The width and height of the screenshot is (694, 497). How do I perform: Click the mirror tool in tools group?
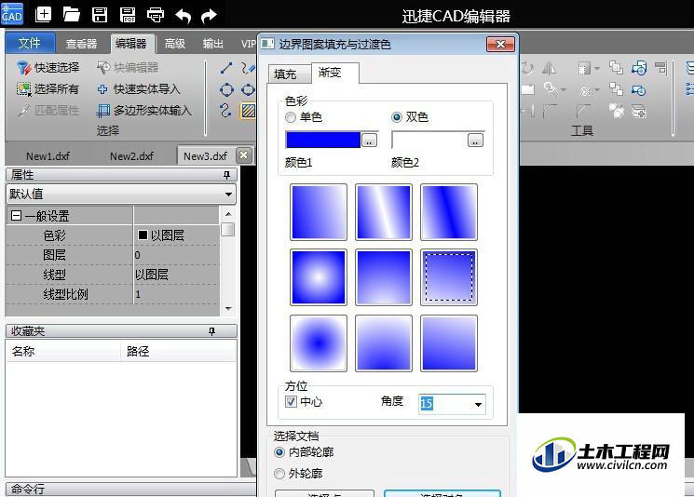click(x=550, y=68)
